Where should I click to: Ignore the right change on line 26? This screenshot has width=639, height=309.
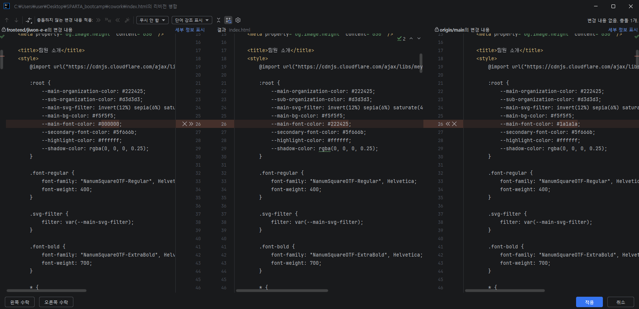pyautogui.click(x=454, y=124)
